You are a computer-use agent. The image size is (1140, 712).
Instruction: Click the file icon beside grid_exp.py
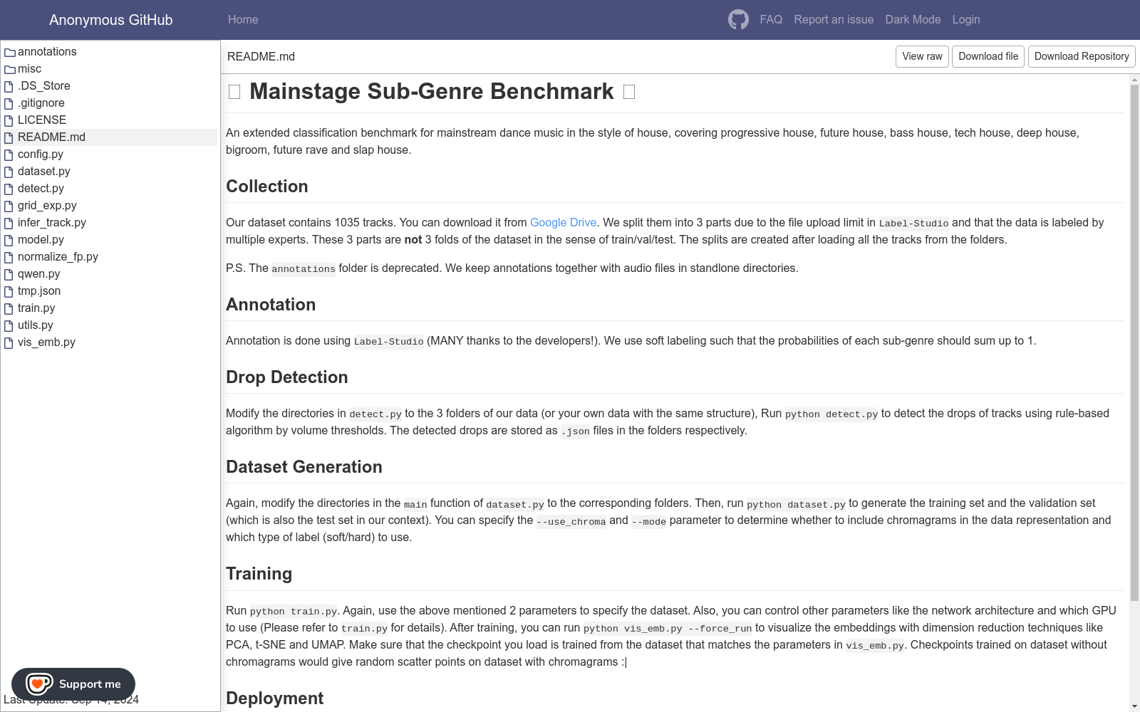9,206
